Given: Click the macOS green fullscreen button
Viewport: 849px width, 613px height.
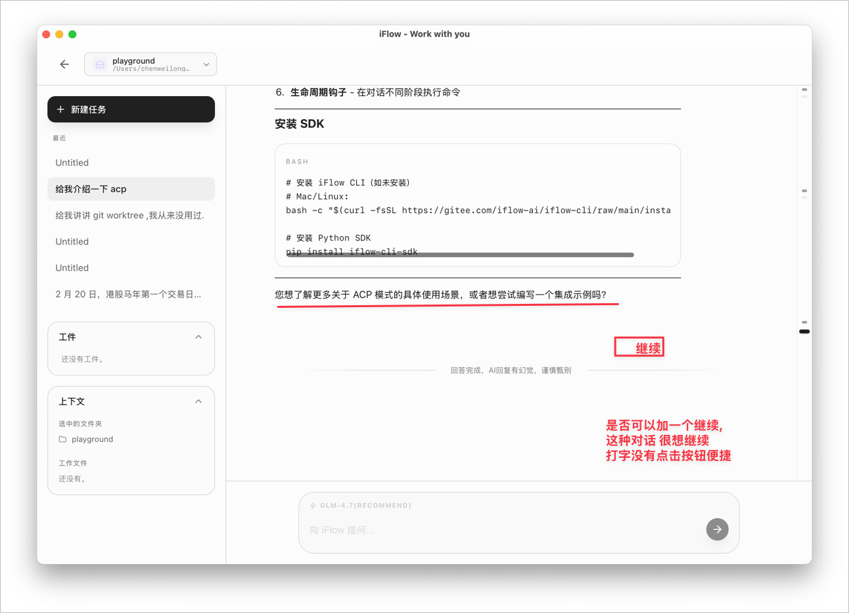Looking at the screenshot, I should coord(72,34).
